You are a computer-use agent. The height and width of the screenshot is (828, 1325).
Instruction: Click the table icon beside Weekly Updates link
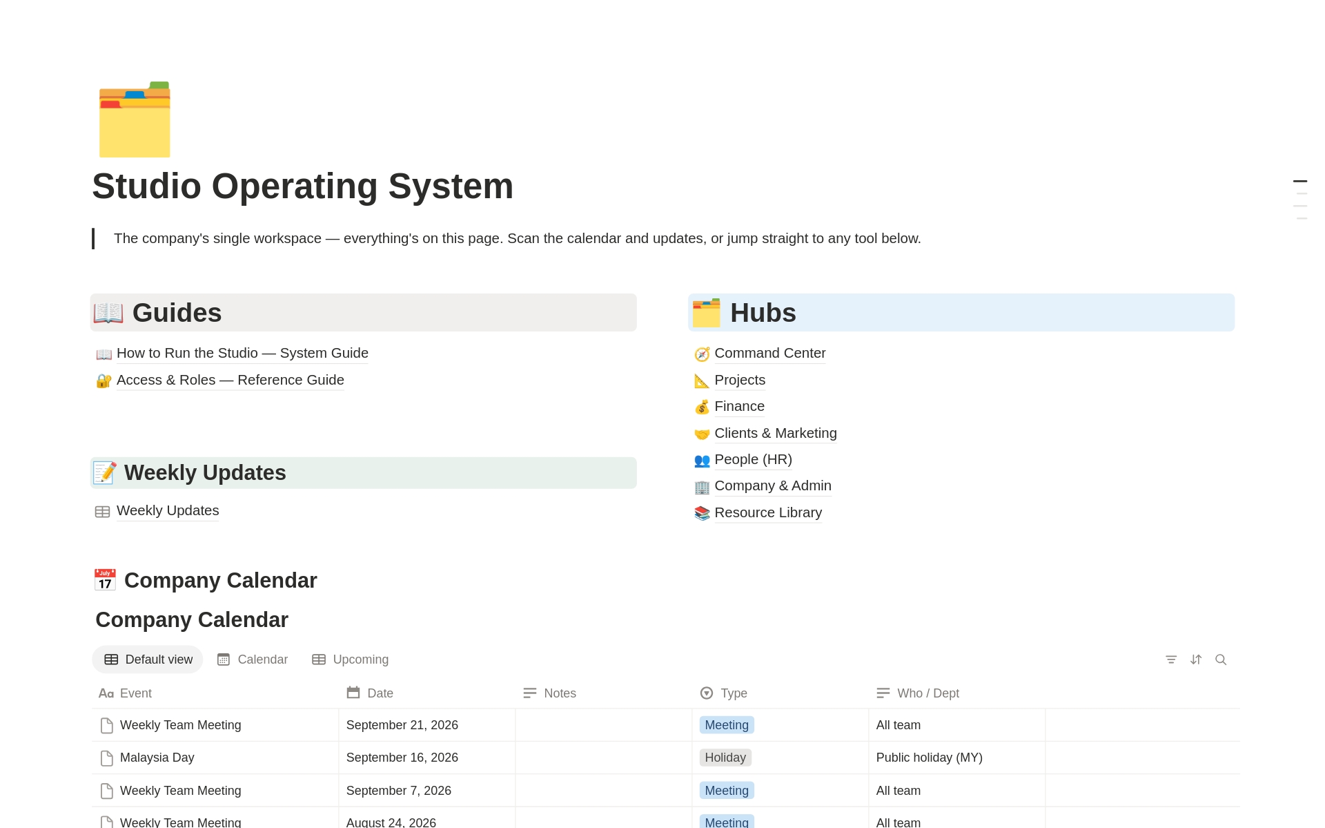point(102,512)
